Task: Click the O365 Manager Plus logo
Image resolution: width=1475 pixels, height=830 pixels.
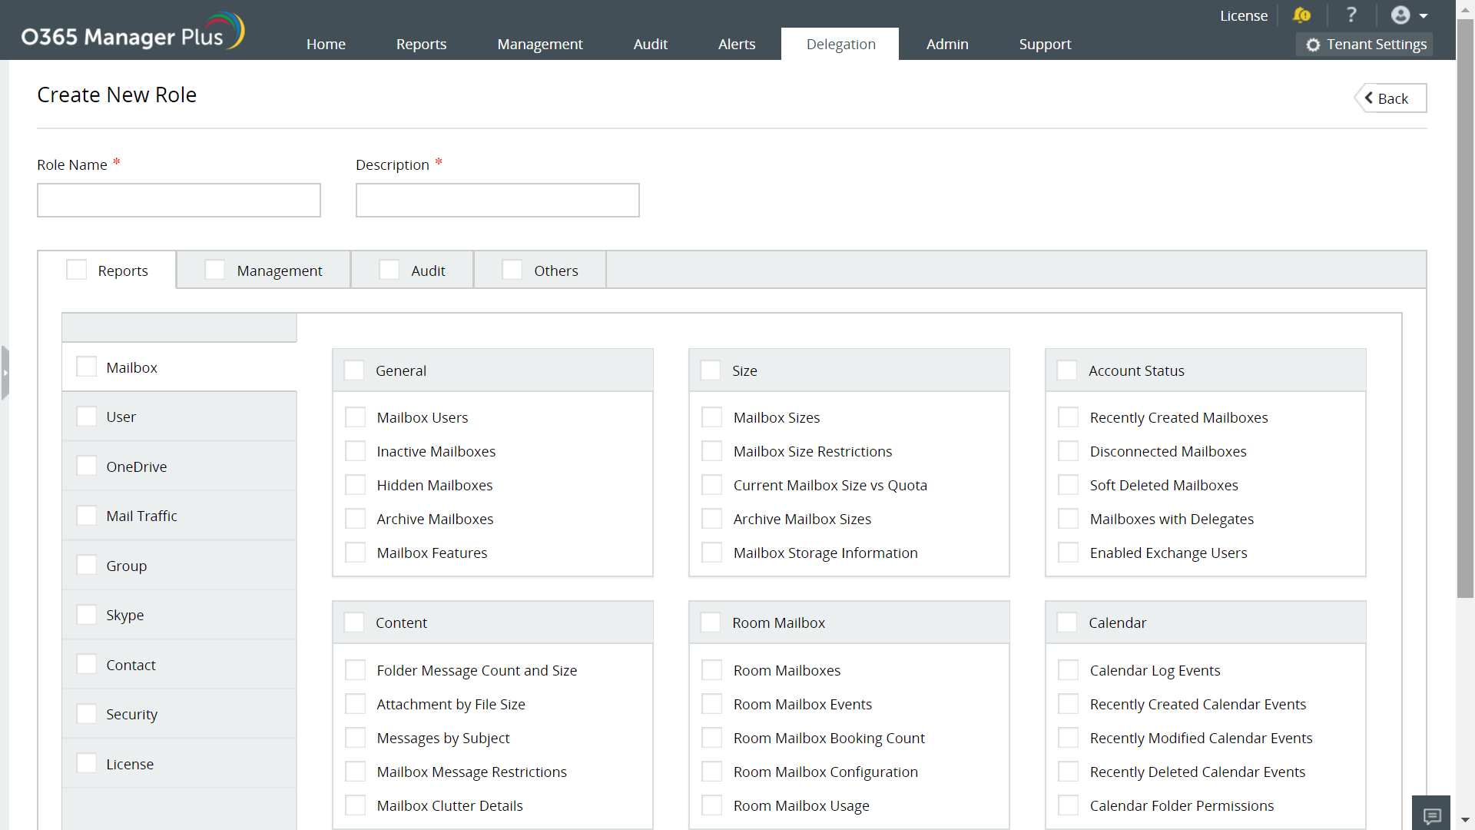Action: click(x=132, y=32)
